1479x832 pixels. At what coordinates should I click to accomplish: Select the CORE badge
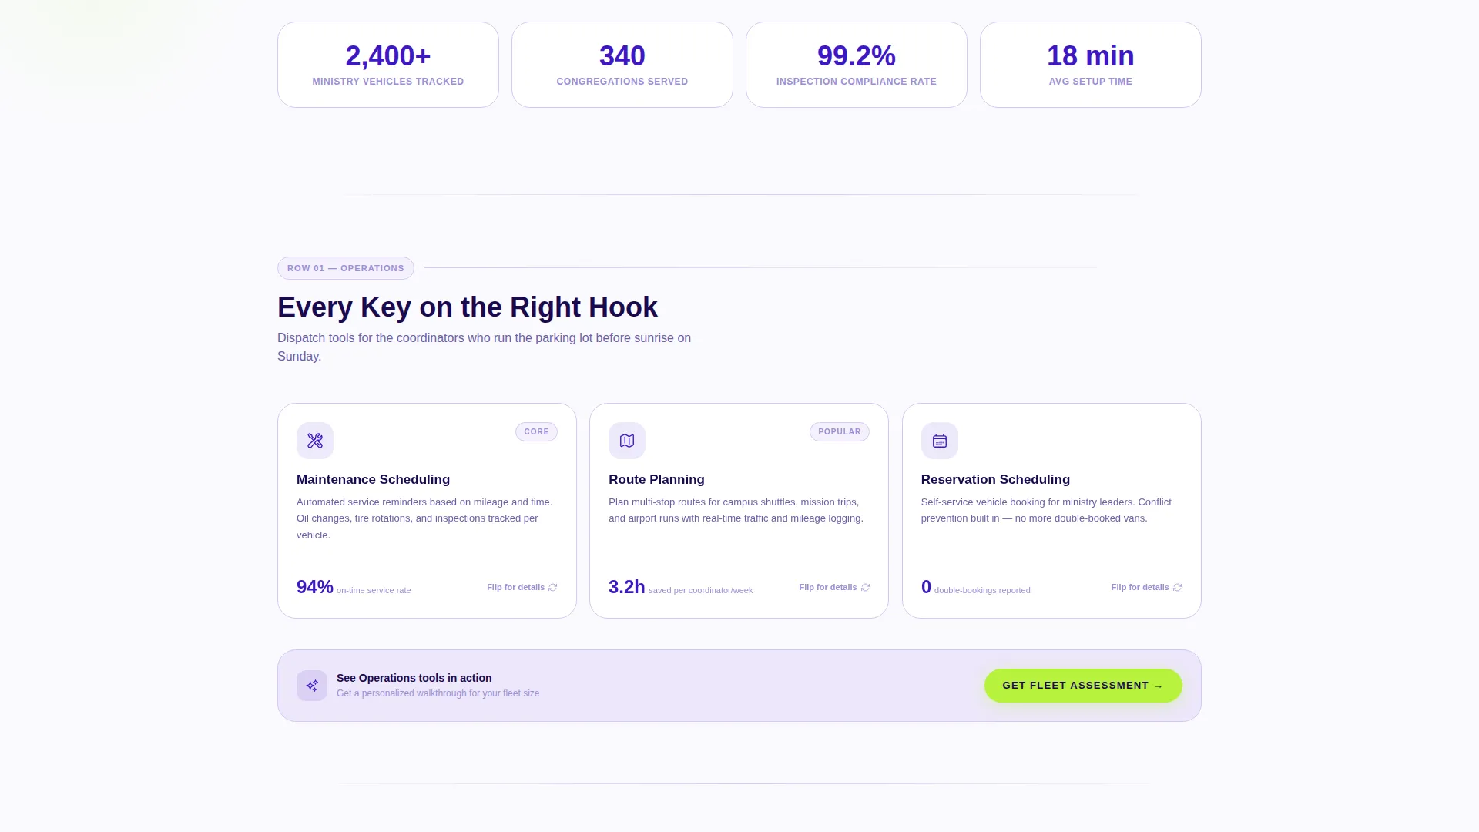click(536, 432)
